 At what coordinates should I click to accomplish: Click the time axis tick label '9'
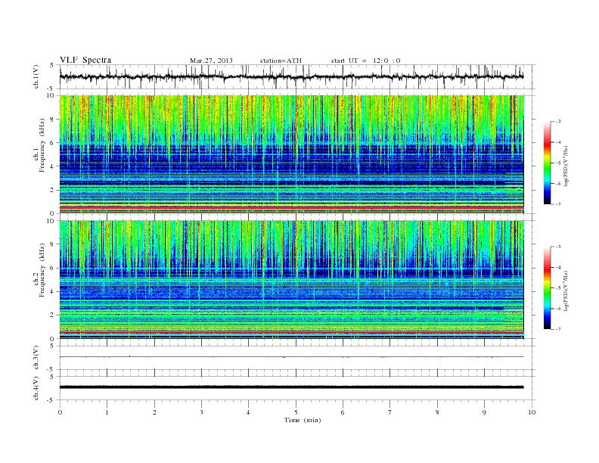coord(484,412)
